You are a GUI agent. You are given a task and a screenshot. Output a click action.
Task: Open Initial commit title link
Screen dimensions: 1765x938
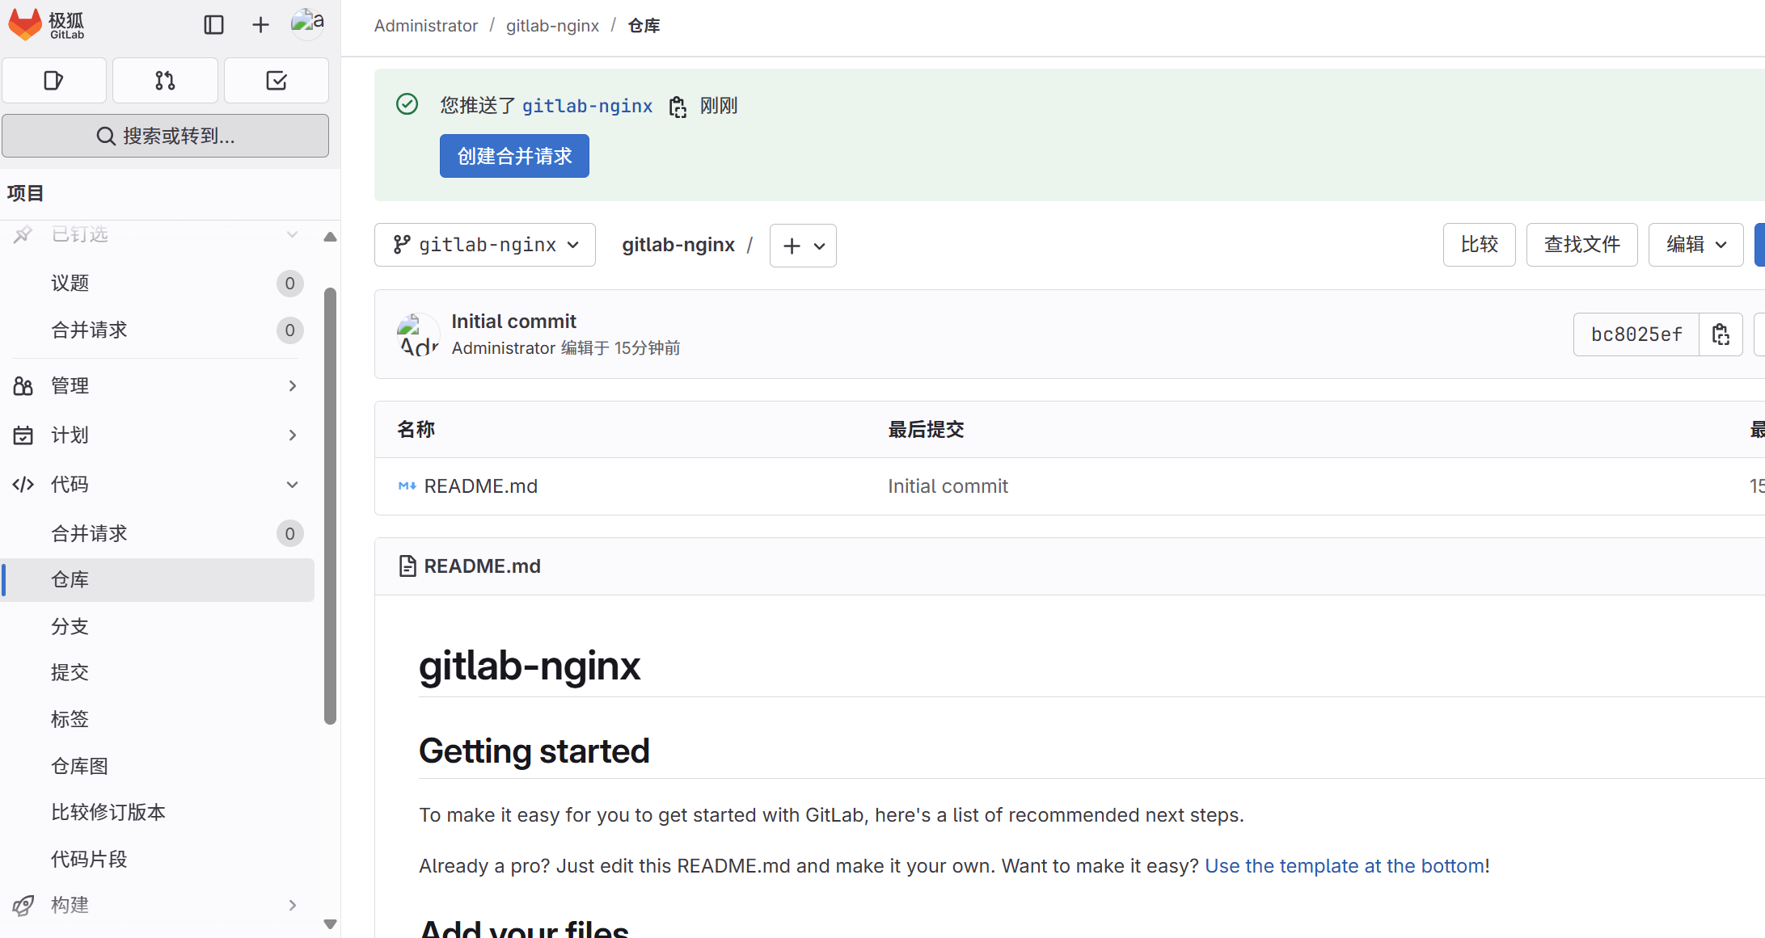pyautogui.click(x=513, y=322)
